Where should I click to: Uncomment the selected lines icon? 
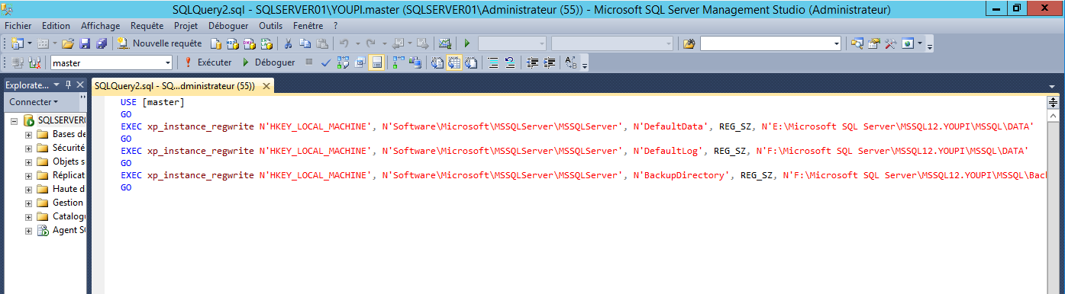pyautogui.click(x=510, y=62)
